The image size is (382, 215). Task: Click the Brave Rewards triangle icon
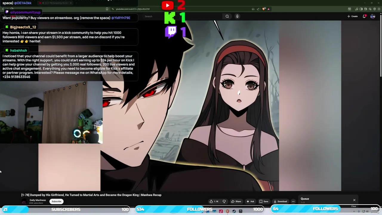[x=269, y=9]
